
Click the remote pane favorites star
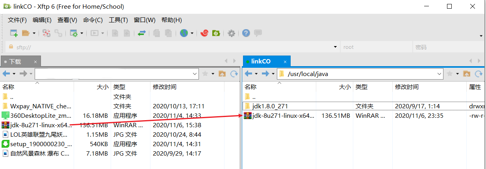click(x=450, y=74)
